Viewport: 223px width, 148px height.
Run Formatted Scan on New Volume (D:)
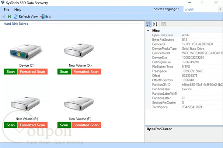click(86, 72)
